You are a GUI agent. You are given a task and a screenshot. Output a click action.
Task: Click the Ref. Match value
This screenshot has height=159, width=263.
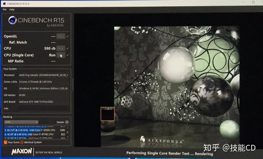tap(53, 43)
